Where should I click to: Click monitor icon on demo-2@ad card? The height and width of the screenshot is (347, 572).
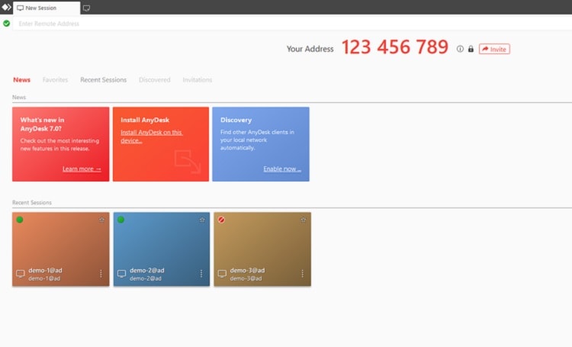point(121,274)
